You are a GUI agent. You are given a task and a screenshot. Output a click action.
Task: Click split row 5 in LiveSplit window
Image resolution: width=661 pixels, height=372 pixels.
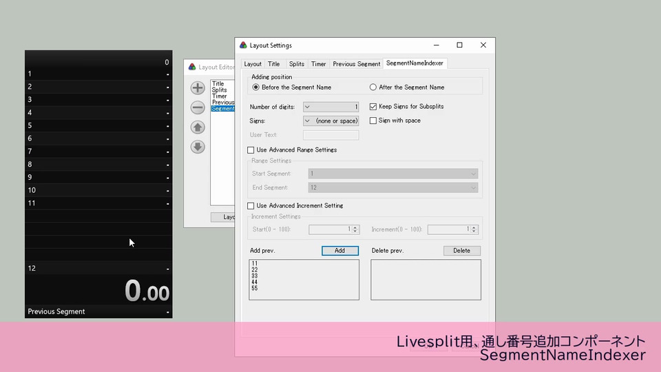(98, 125)
